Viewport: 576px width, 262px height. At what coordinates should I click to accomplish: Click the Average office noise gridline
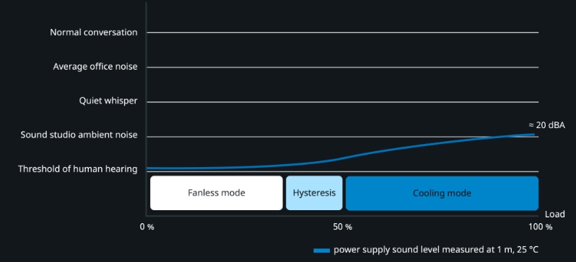pos(342,67)
